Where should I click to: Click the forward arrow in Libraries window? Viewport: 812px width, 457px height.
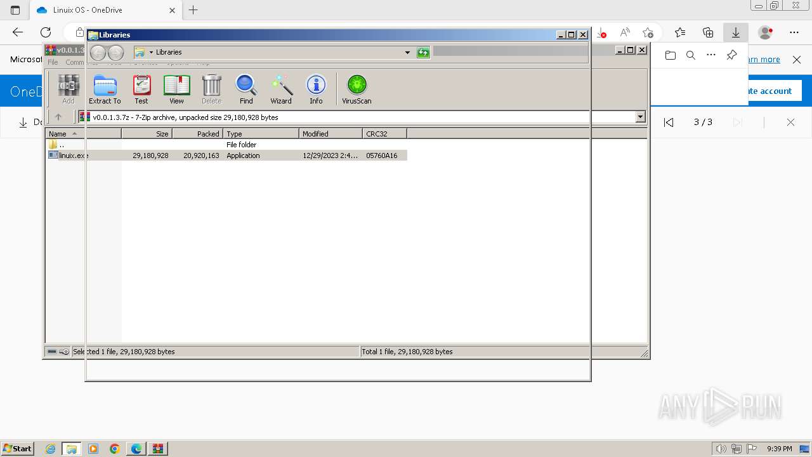pyautogui.click(x=115, y=53)
